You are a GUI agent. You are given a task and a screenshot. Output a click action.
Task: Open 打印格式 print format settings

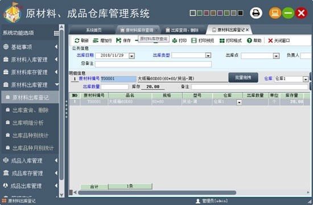230,40
